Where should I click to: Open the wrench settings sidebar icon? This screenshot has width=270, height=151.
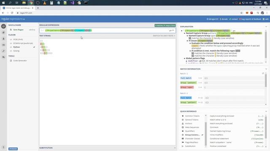click(3, 51)
